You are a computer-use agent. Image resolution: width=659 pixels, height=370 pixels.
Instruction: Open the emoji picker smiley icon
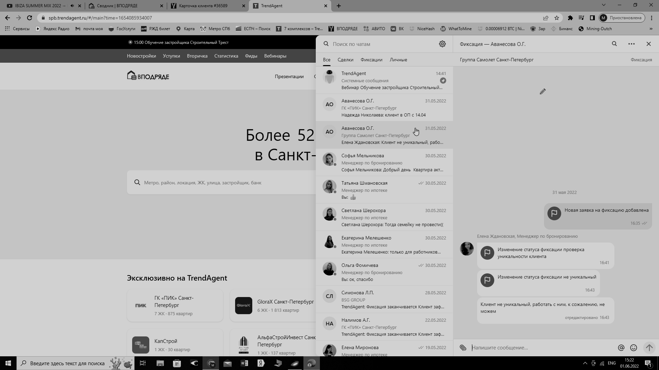pyautogui.click(x=634, y=348)
